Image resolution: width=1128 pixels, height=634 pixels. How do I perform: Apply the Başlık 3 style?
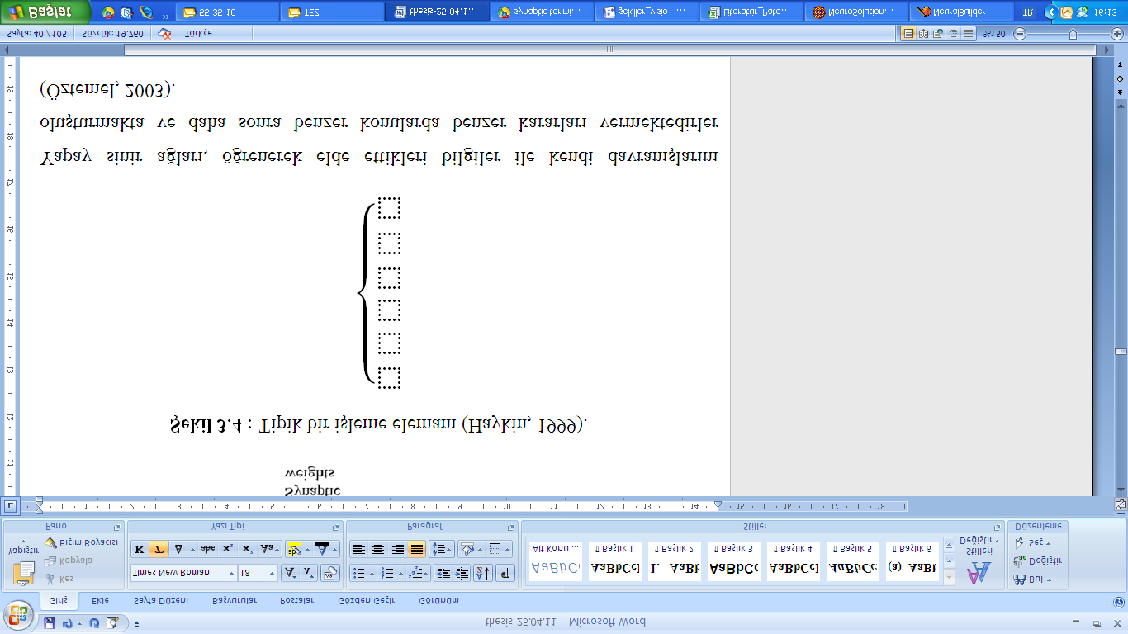pos(734,561)
